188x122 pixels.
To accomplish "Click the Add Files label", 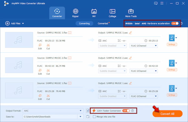I will pos(16,24).
